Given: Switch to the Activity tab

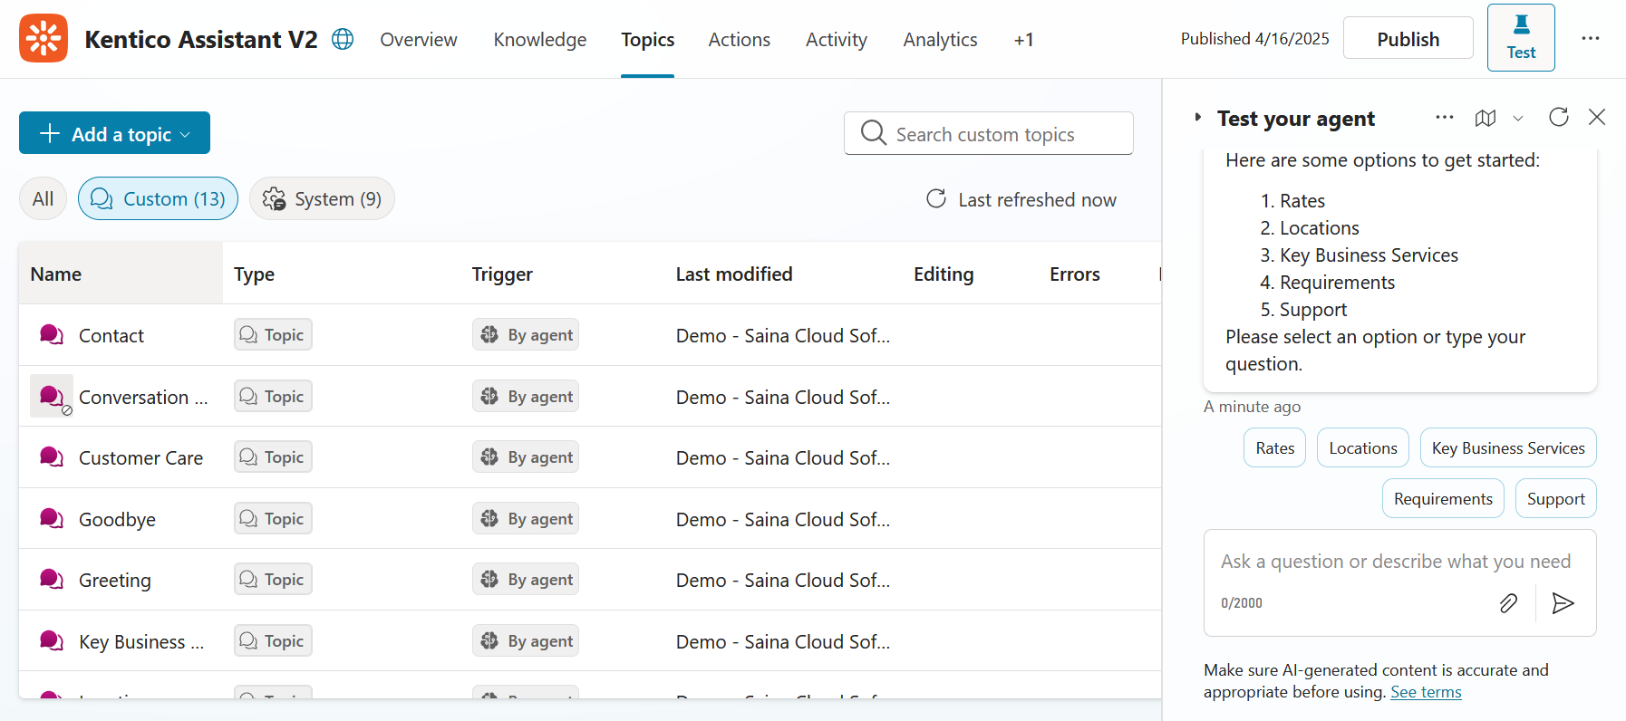Looking at the screenshot, I should pyautogui.click(x=837, y=39).
